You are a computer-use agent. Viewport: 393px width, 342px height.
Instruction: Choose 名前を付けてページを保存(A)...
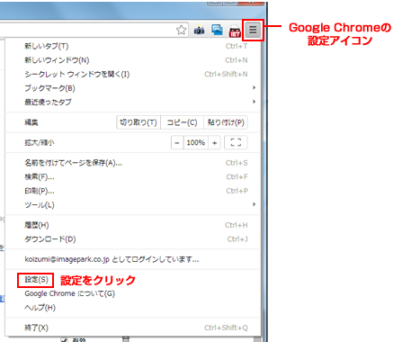(x=133, y=163)
